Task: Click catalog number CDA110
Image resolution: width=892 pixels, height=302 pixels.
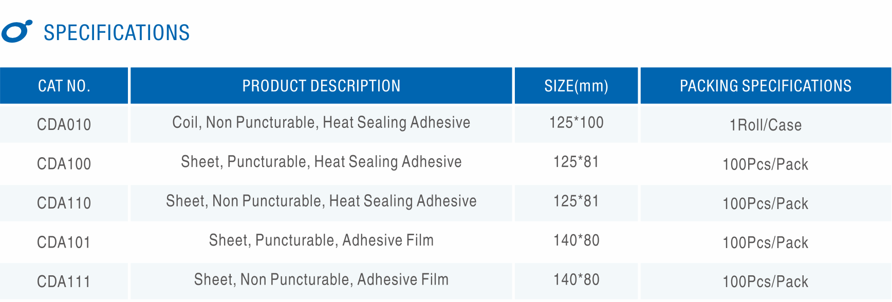Action: point(64,203)
